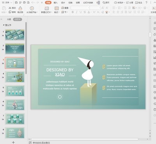
Task: Click the New Slide (新建幻灯片) icon
Action: coord(46,9)
